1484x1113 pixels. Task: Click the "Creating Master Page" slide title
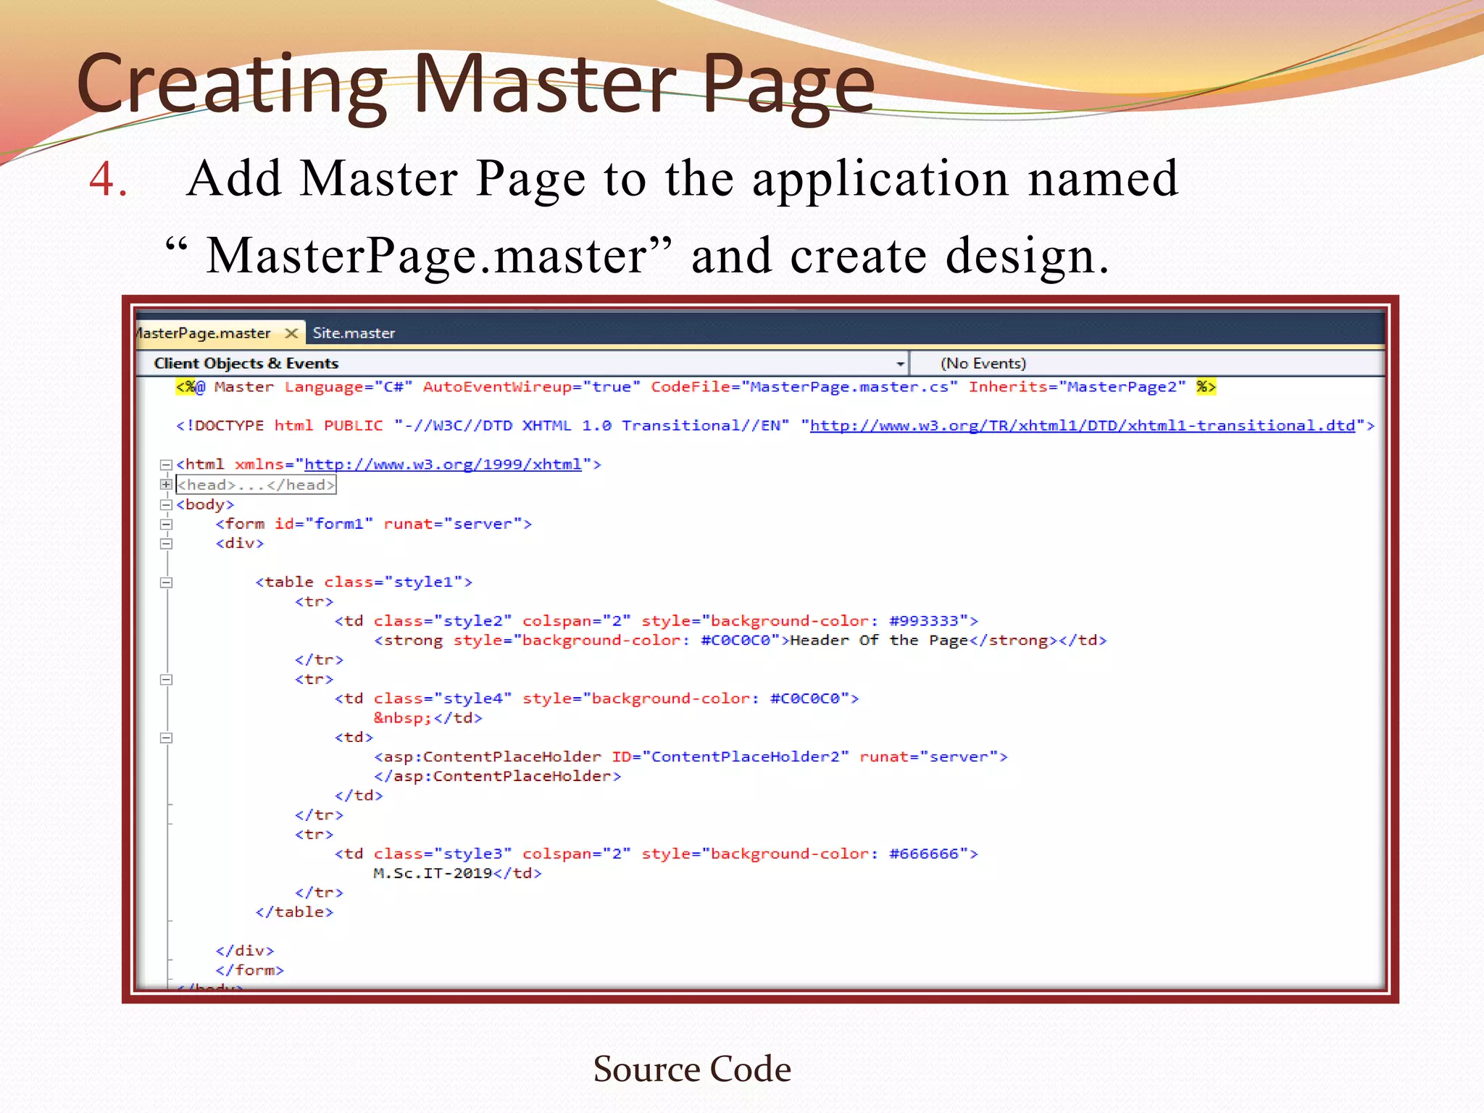476,84
